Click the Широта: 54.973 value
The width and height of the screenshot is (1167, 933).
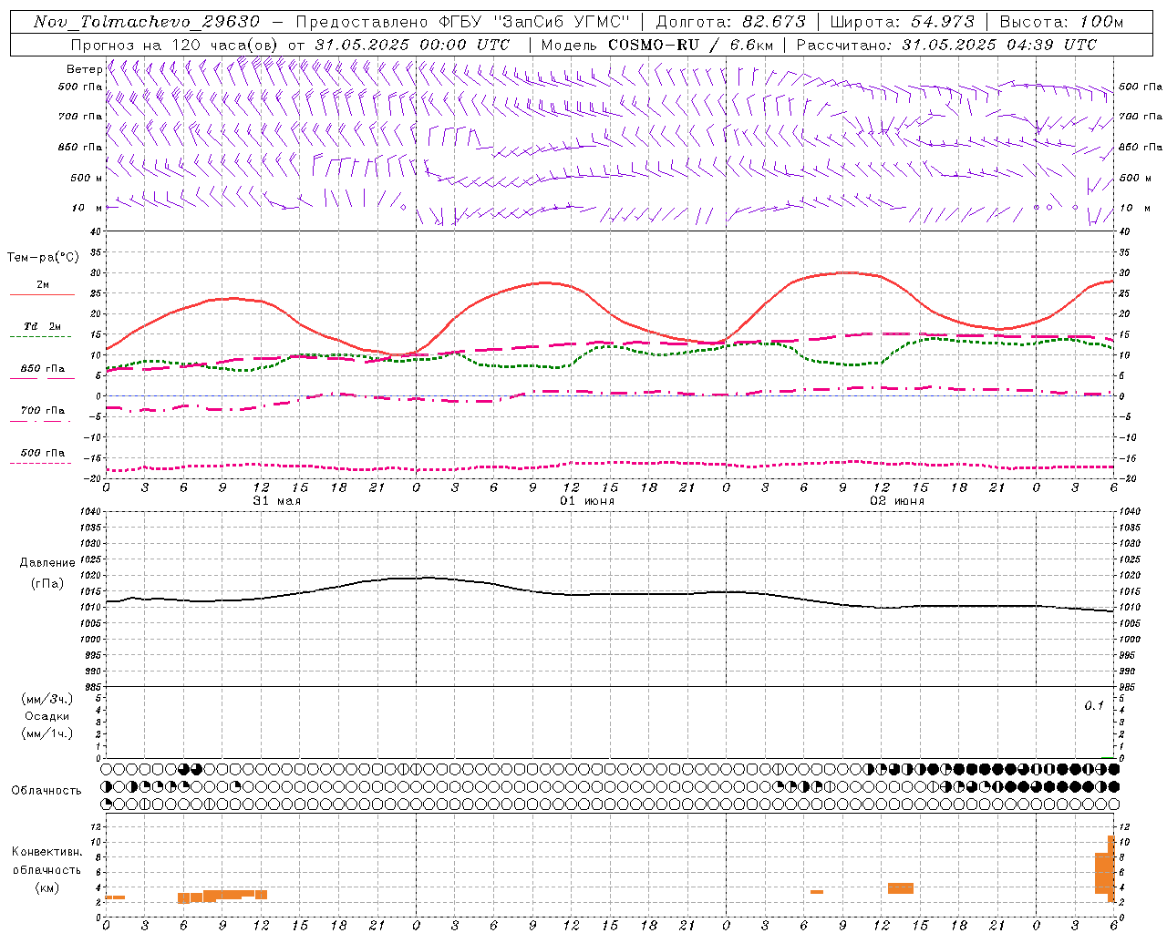click(903, 21)
